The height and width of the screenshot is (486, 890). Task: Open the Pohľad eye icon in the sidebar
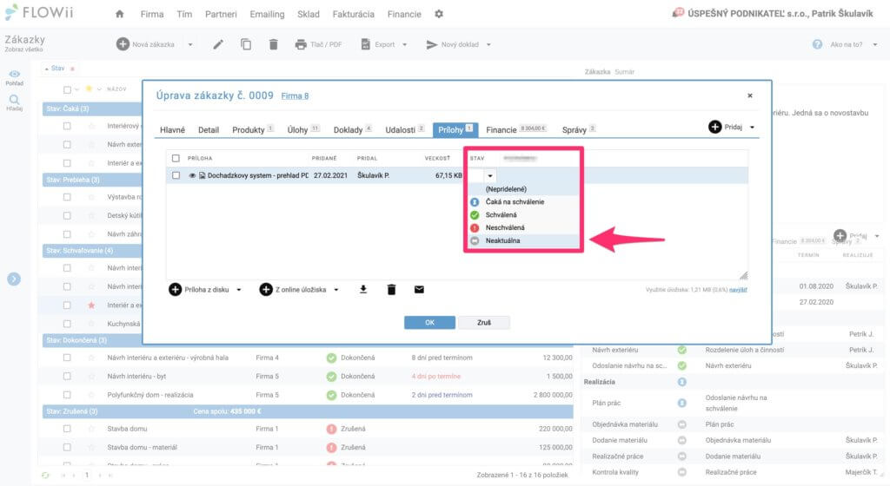click(14, 75)
